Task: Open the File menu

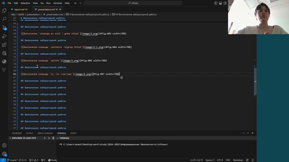Action: (9, 3)
